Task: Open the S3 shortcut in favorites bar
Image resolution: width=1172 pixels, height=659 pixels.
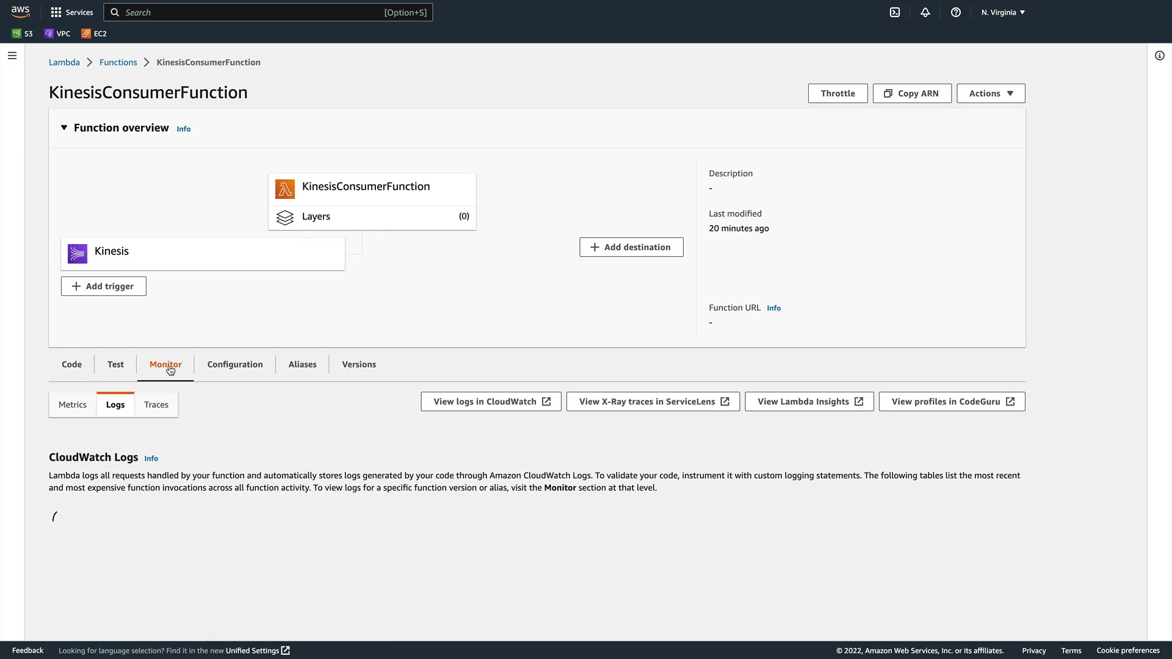Action: tap(23, 34)
